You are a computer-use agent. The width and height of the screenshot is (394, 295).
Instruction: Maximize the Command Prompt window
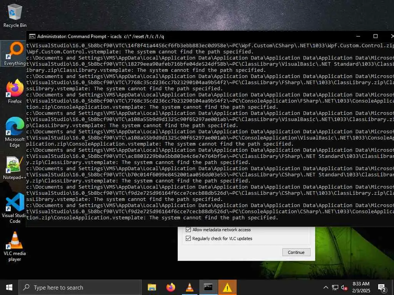point(376,36)
